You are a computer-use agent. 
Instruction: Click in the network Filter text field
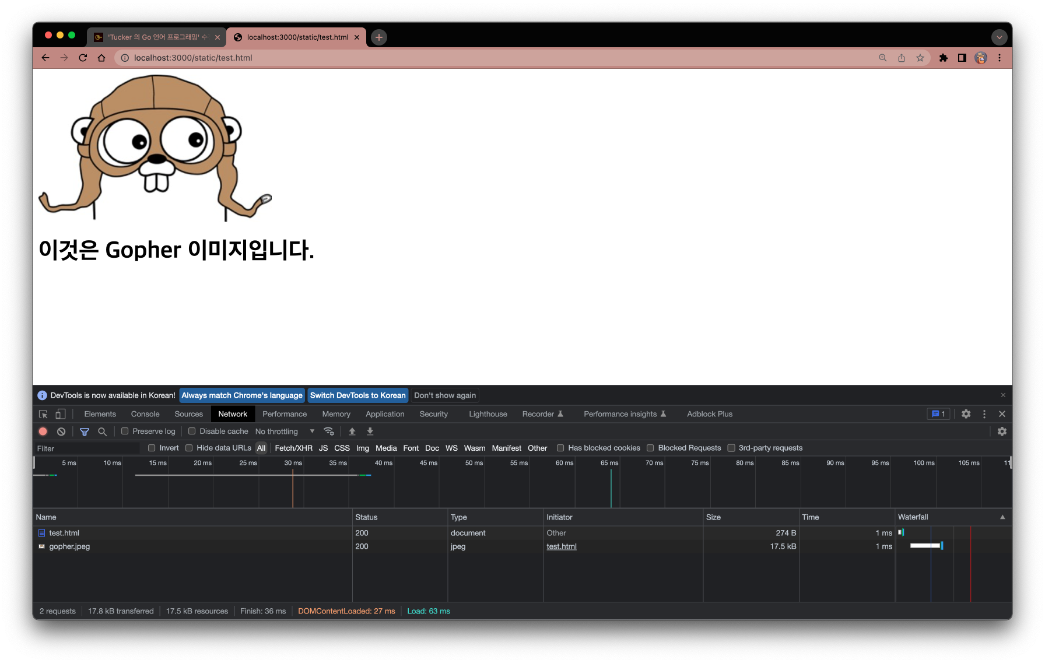[87, 448]
